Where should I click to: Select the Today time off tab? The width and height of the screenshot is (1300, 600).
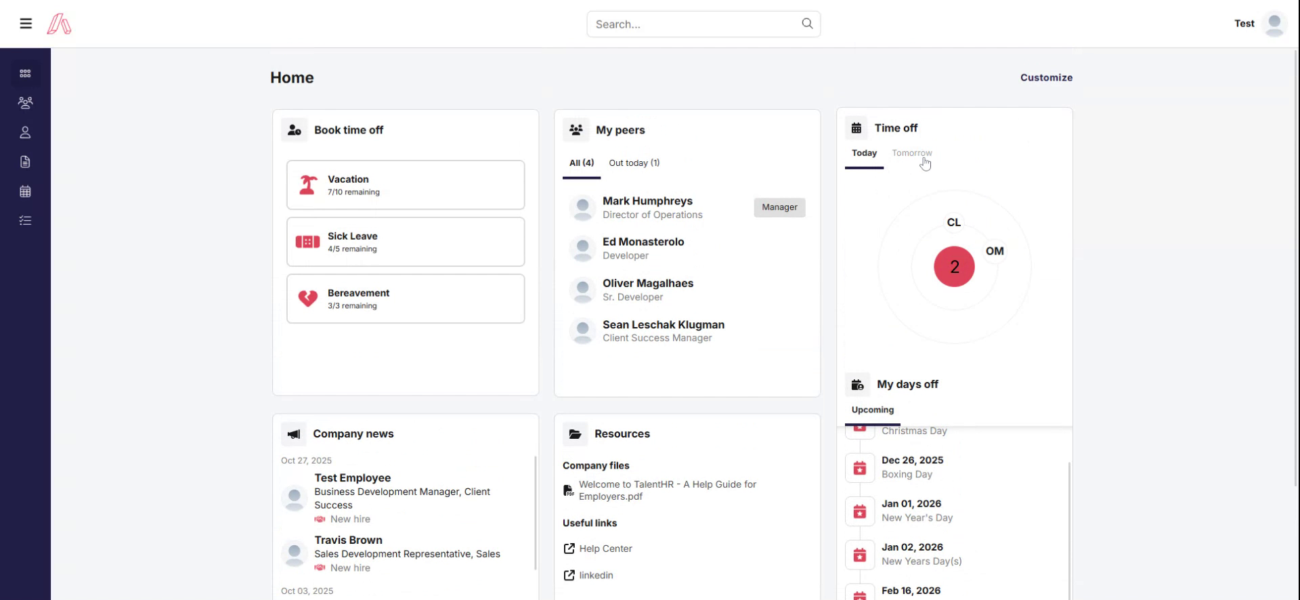tap(864, 154)
